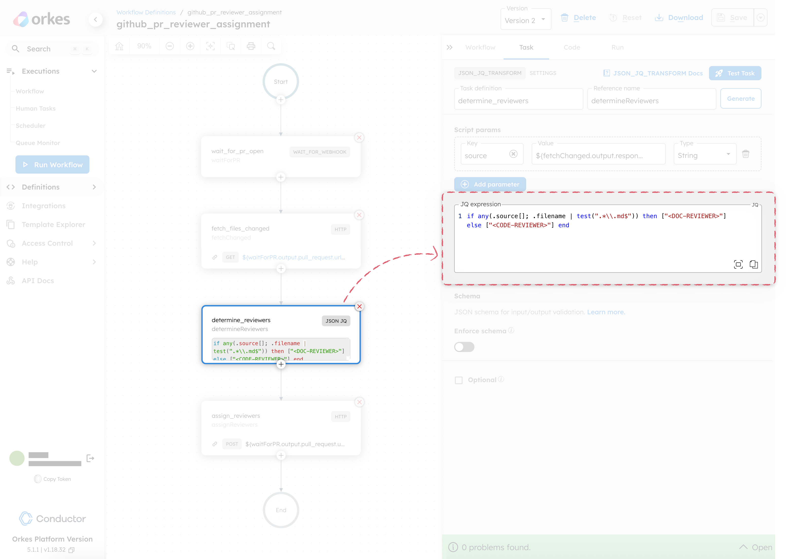
Task: Open the String type dropdown
Action: coord(729,154)
